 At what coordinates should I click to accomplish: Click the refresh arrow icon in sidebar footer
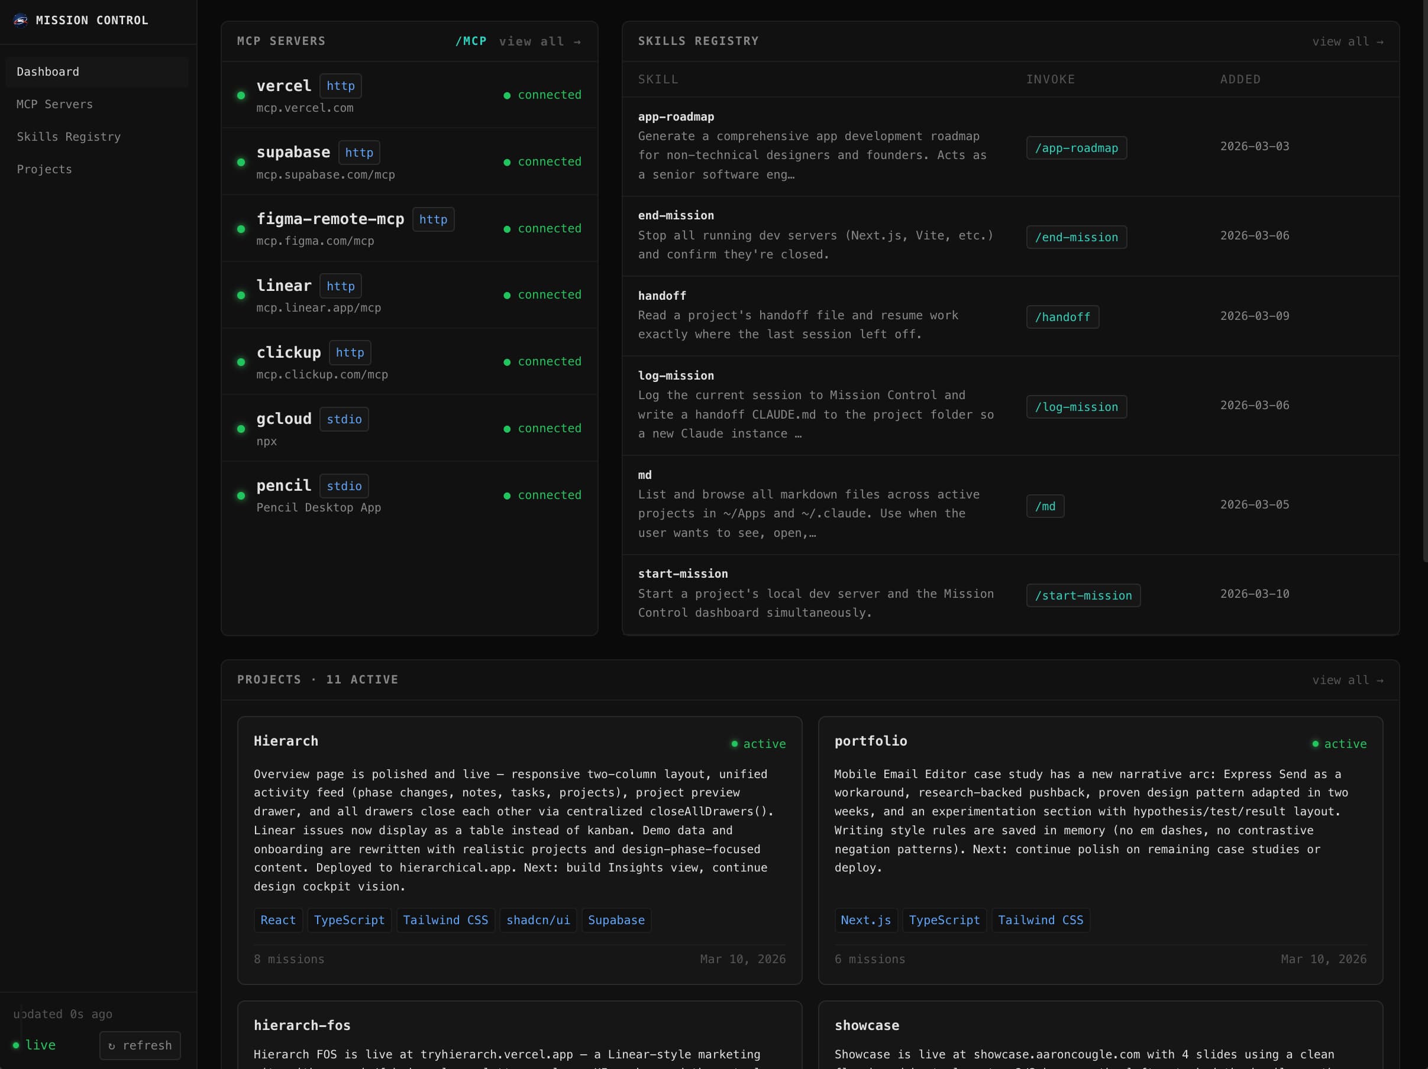coord(114,1046)
